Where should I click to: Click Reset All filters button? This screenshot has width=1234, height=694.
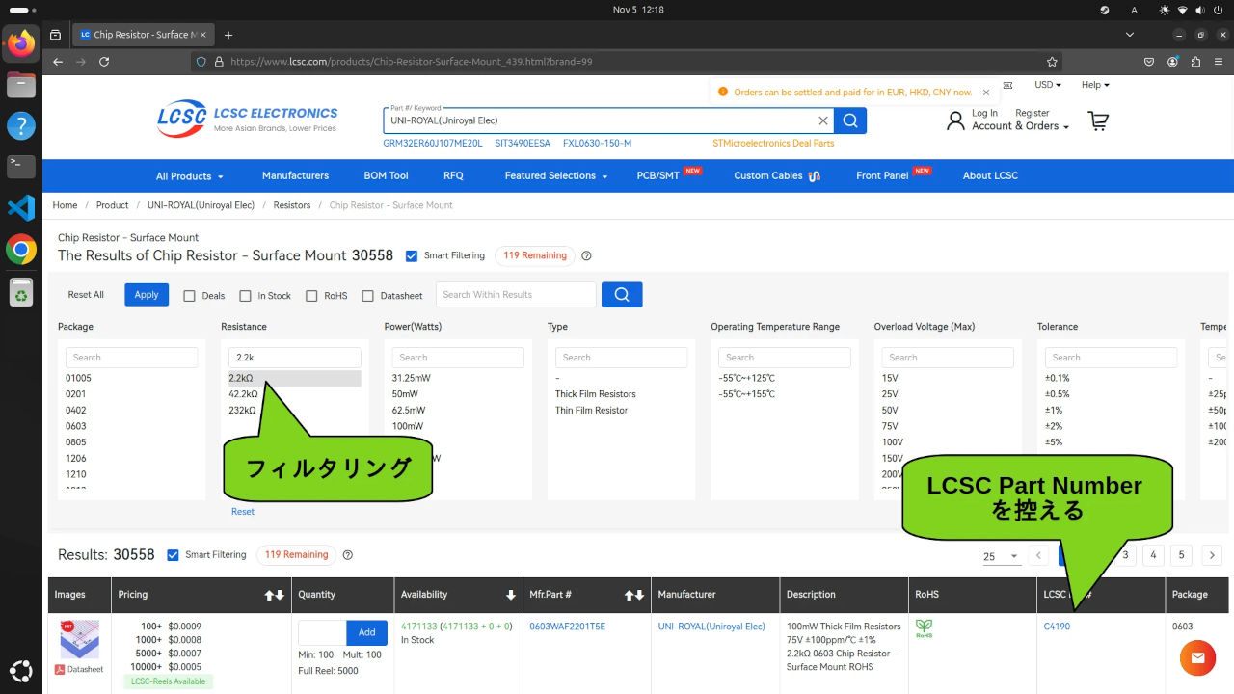pyautogui.click(x=86, y=295)
